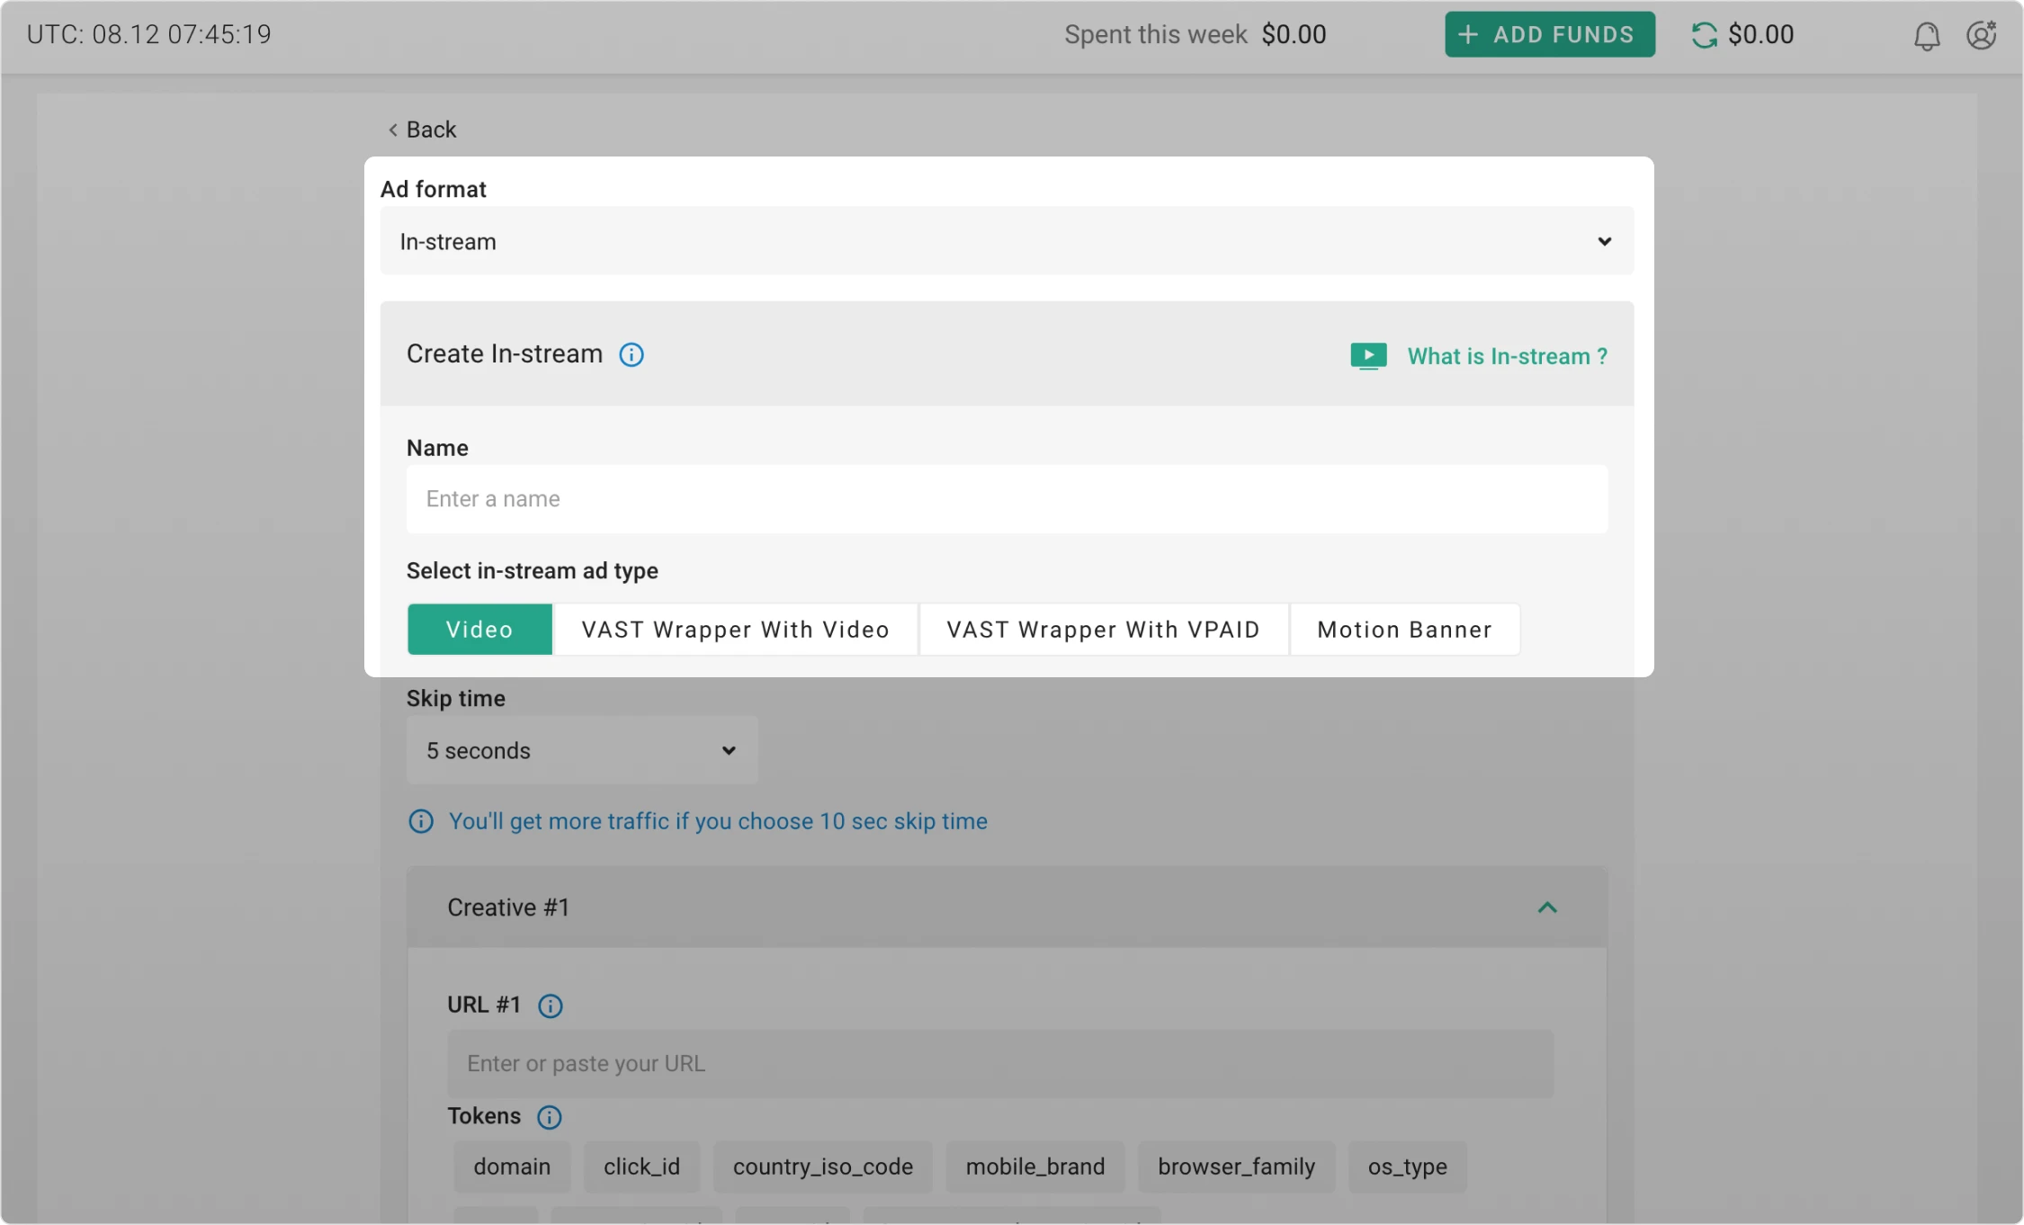The image size is (2024, 1225).
Task: Click the In-stream video play icon
Action: [x=1368, y=356]
